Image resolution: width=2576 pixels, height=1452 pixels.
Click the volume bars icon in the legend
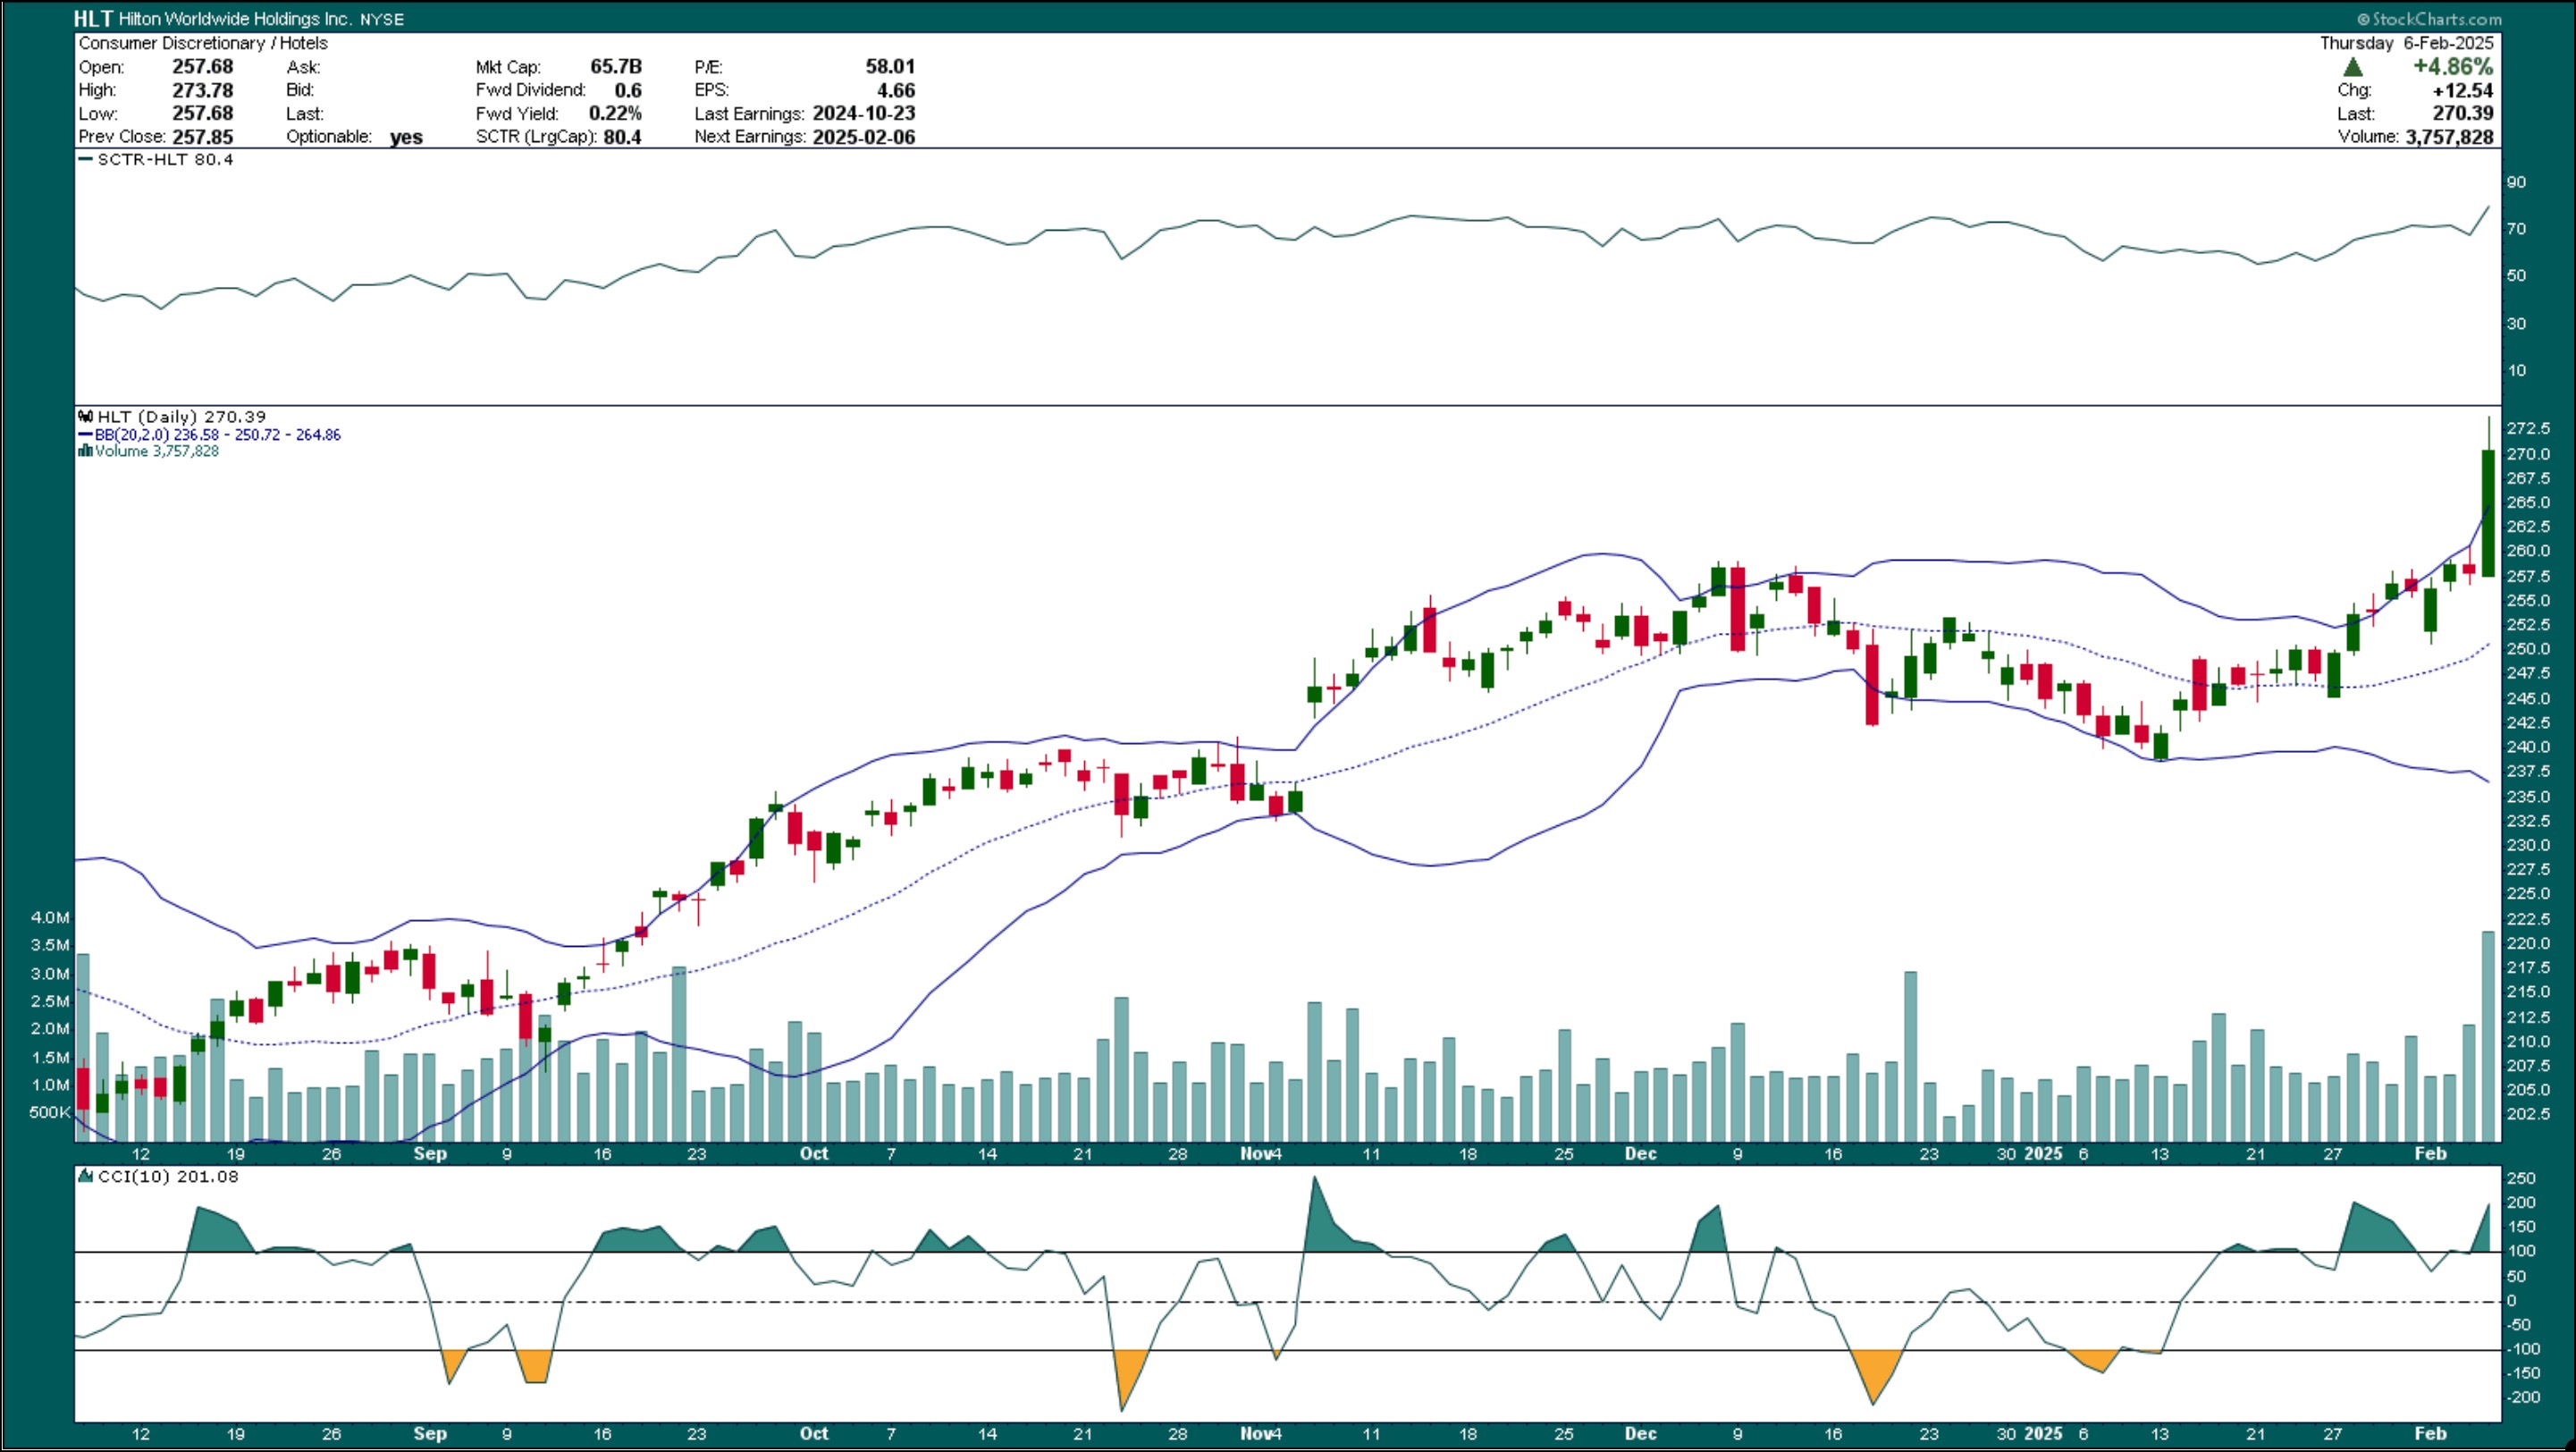[86, 451]
